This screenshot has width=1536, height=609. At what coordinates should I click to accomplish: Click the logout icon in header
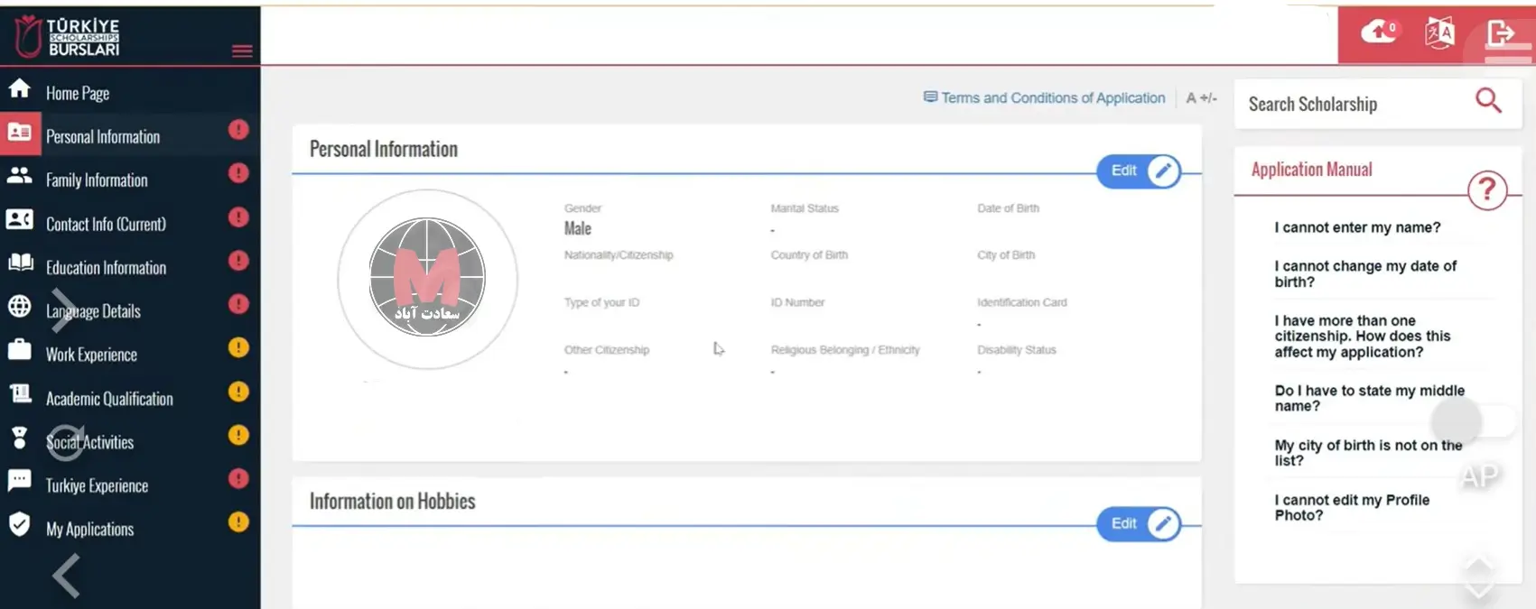point(1500,33)
